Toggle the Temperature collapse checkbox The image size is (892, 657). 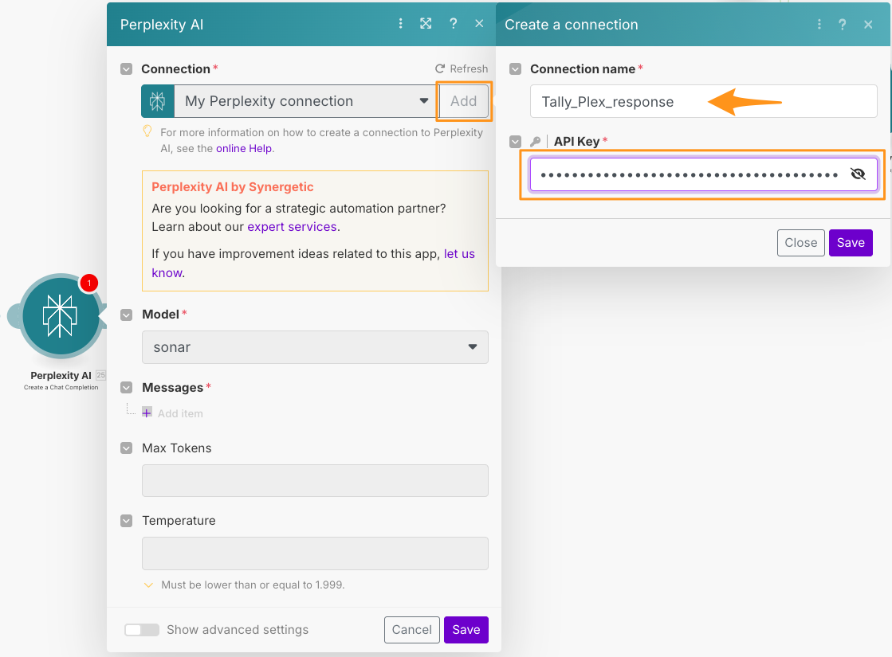coord(126,521)
